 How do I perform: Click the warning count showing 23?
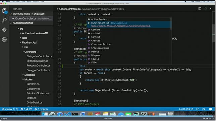tap(29, 109)
